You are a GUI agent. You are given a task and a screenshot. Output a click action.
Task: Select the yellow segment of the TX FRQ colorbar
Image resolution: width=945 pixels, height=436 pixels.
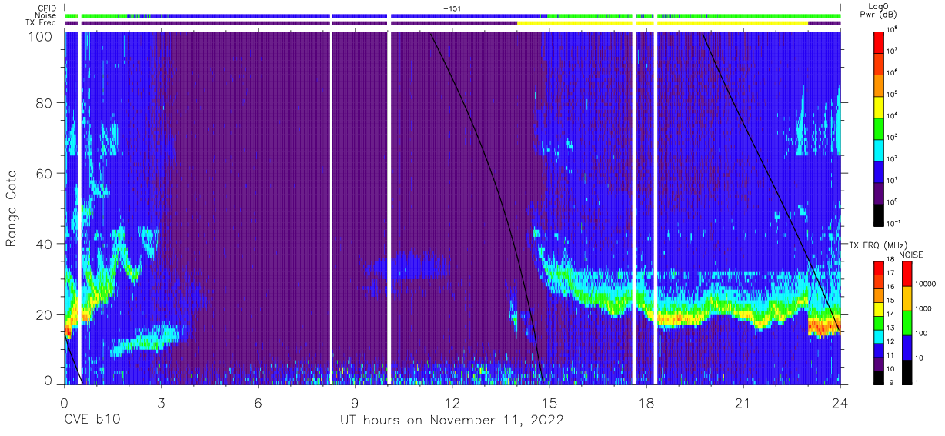click(x=880, y=308)
